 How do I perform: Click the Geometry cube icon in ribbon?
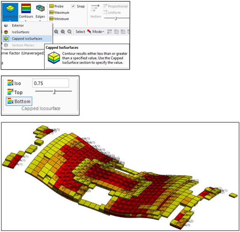click(x=10, y=8)
